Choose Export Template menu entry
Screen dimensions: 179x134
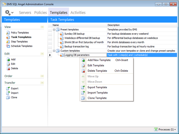point(107,87)
